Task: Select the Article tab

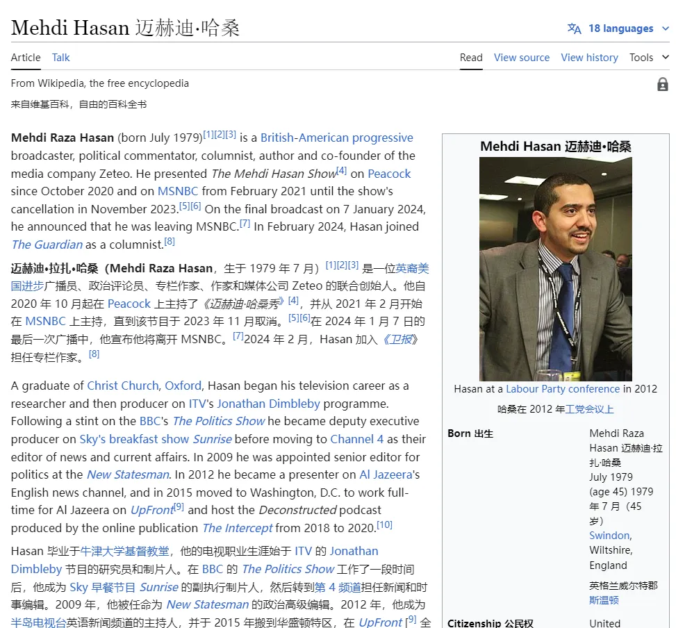Action: 26,58
